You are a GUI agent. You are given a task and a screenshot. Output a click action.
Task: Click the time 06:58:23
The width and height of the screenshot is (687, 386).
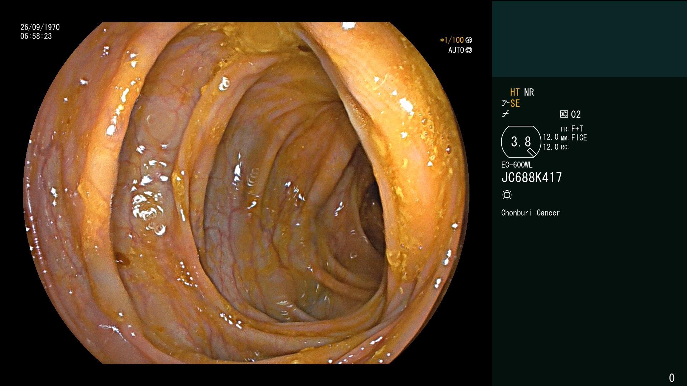36,36
